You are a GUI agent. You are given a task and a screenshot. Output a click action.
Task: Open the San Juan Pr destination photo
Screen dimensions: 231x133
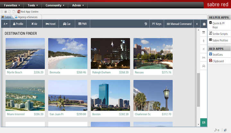coord(68,95)
